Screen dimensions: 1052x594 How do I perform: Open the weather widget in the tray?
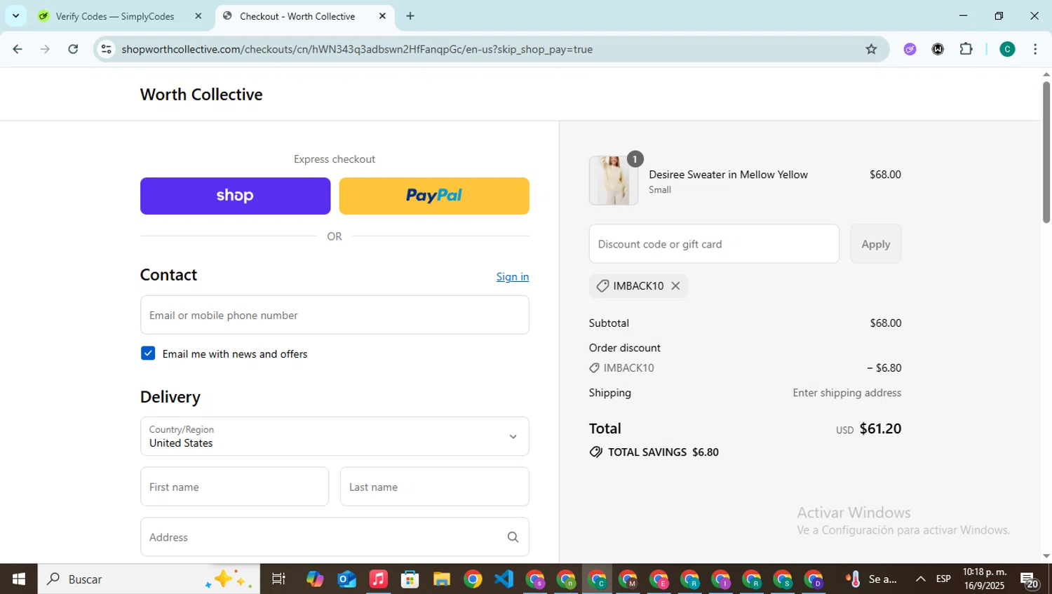coord(872,579)
